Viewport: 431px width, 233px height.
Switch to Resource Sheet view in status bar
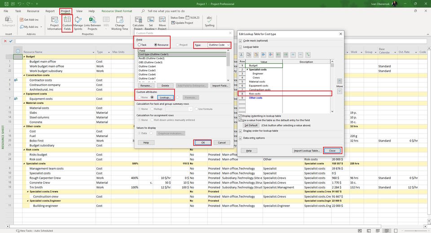tap(387, 231)
